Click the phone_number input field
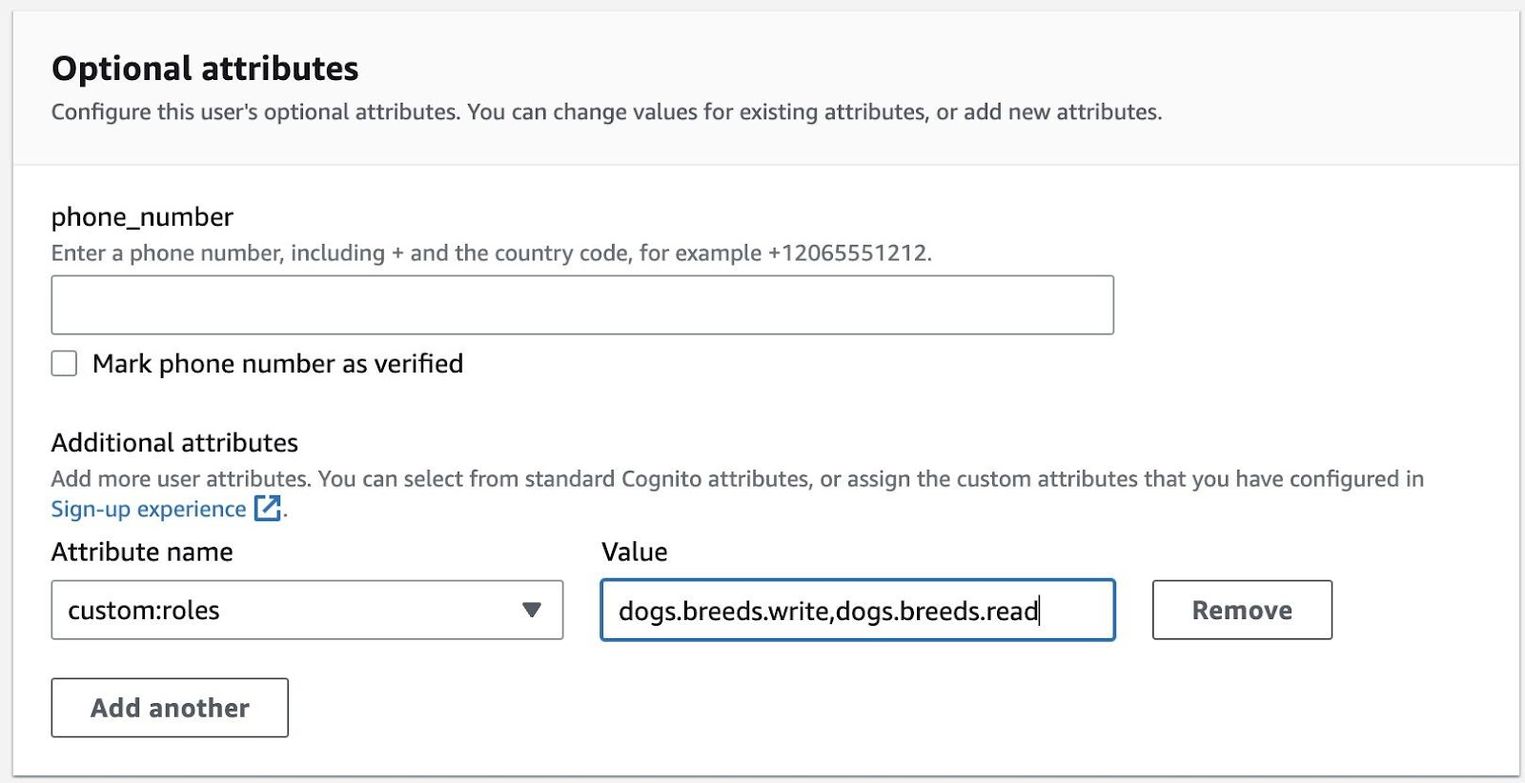Viewport: 1525px width, 783px height. click(582, 305)
